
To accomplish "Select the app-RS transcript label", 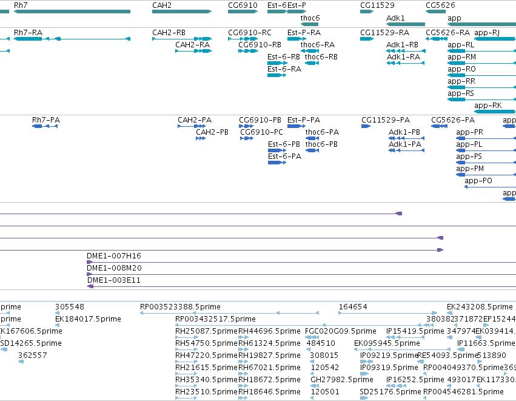I will coord(461,93).
